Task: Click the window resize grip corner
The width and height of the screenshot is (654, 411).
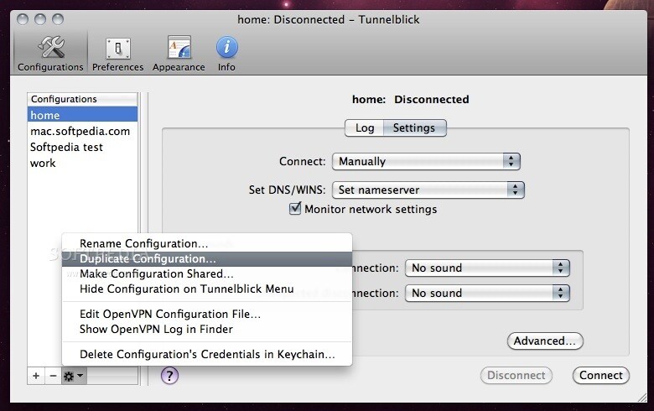Action: 642,398
